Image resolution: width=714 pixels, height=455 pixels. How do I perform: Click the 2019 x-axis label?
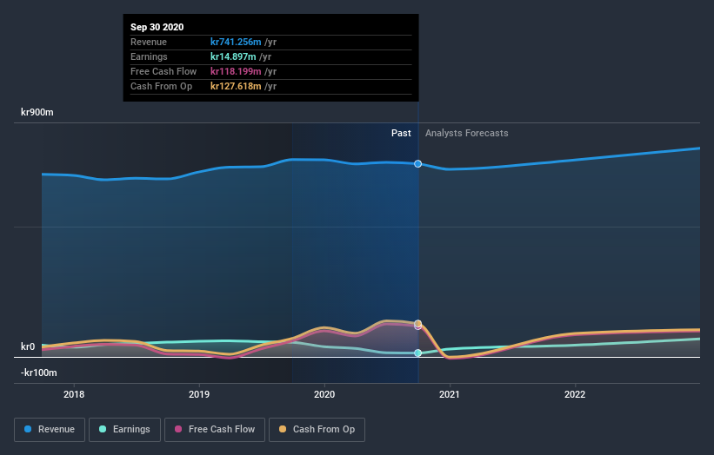[x=199, y=394]
